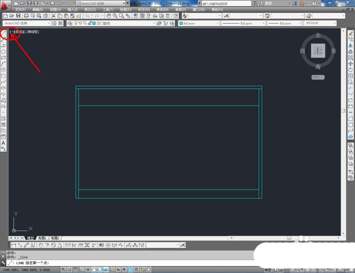Expand the 四门鞋柜 layer dropdown
This screenshot has height=273, width=355.
click(154, 23)
